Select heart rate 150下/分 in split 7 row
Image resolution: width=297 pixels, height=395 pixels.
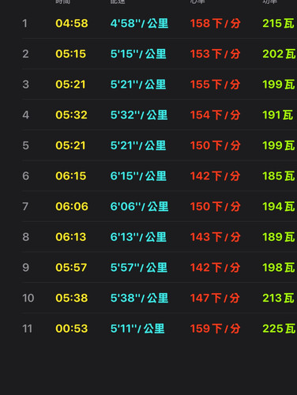pos(215,207)
